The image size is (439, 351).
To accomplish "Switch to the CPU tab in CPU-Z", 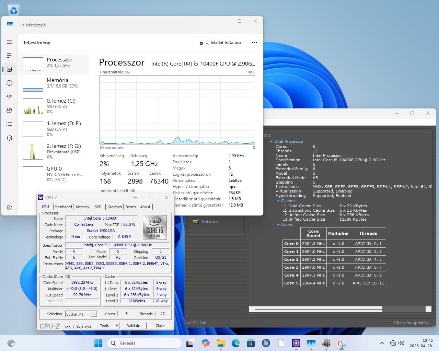I will tap(45, 207).
